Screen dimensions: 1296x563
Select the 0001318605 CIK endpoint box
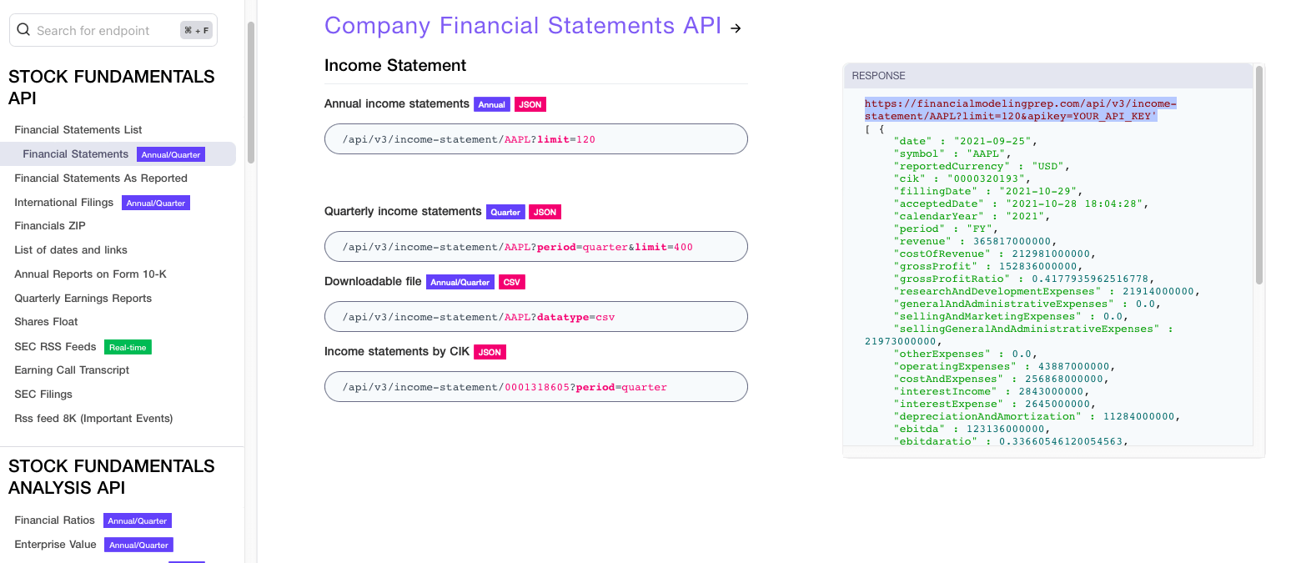coord(536,386)
